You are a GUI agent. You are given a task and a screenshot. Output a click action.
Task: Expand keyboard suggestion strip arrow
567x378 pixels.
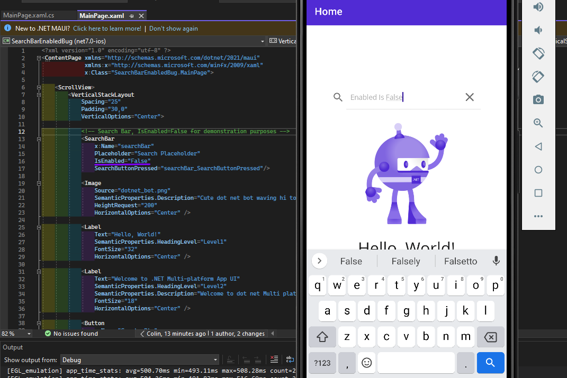(x=319, y=261)
